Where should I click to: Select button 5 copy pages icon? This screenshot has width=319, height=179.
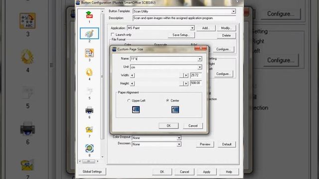click(x=89, y=91)
